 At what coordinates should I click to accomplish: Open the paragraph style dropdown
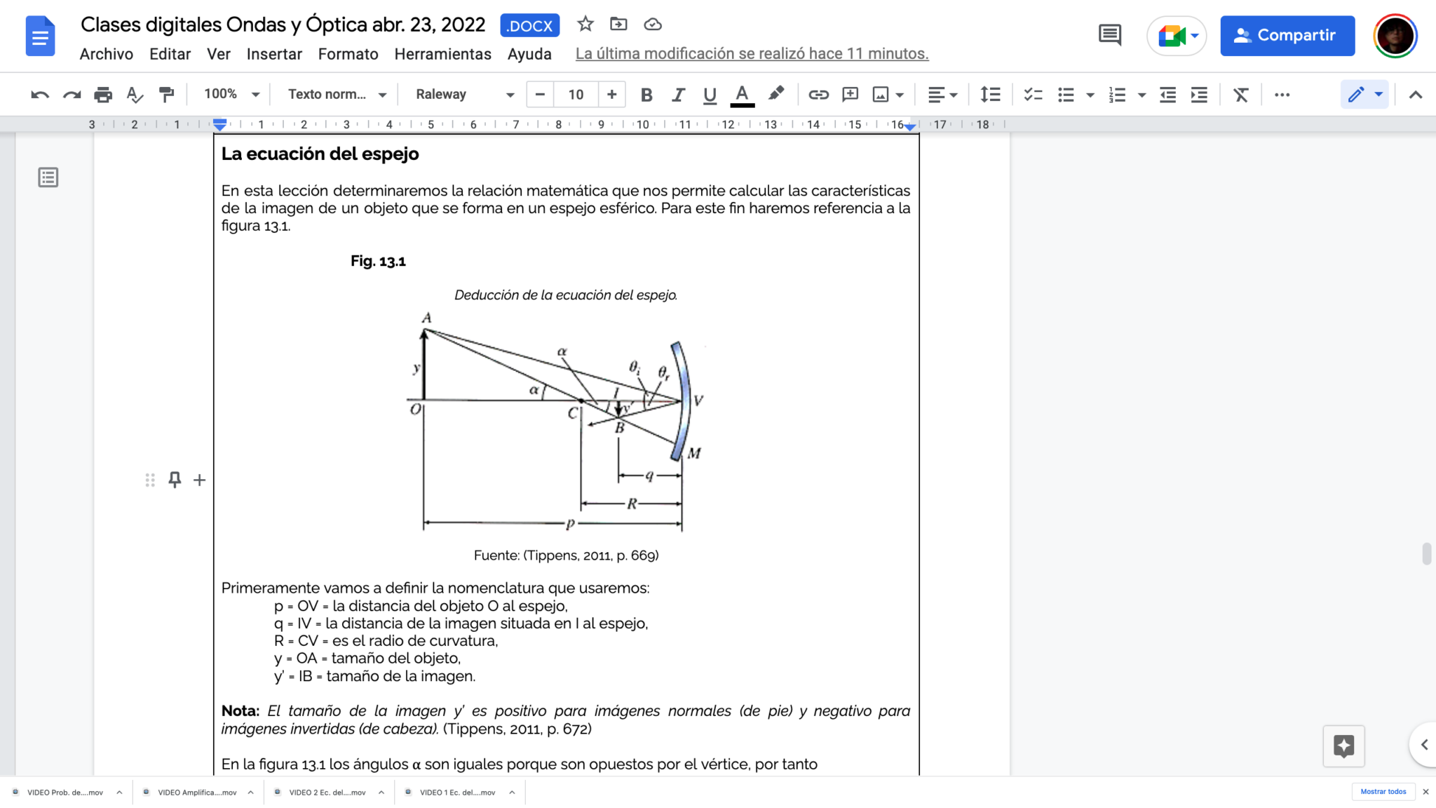[337, 94]
